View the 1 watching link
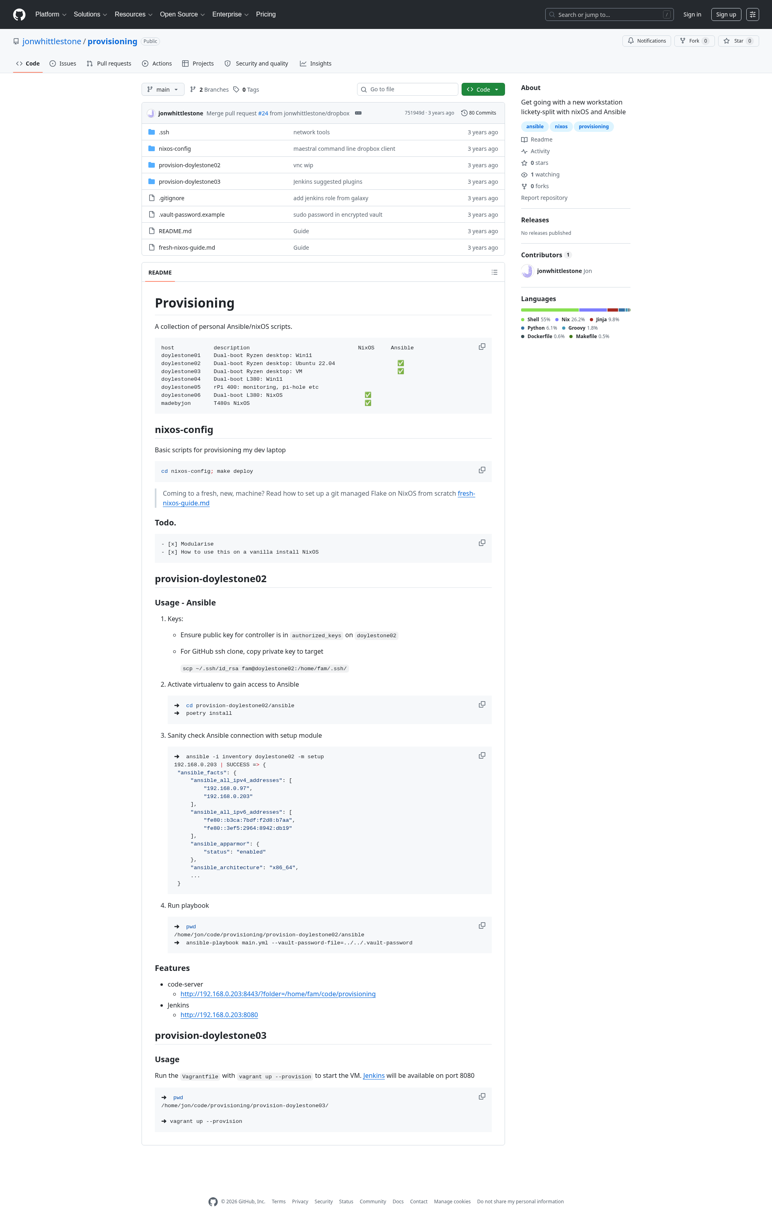 click(x=540, y=175)
